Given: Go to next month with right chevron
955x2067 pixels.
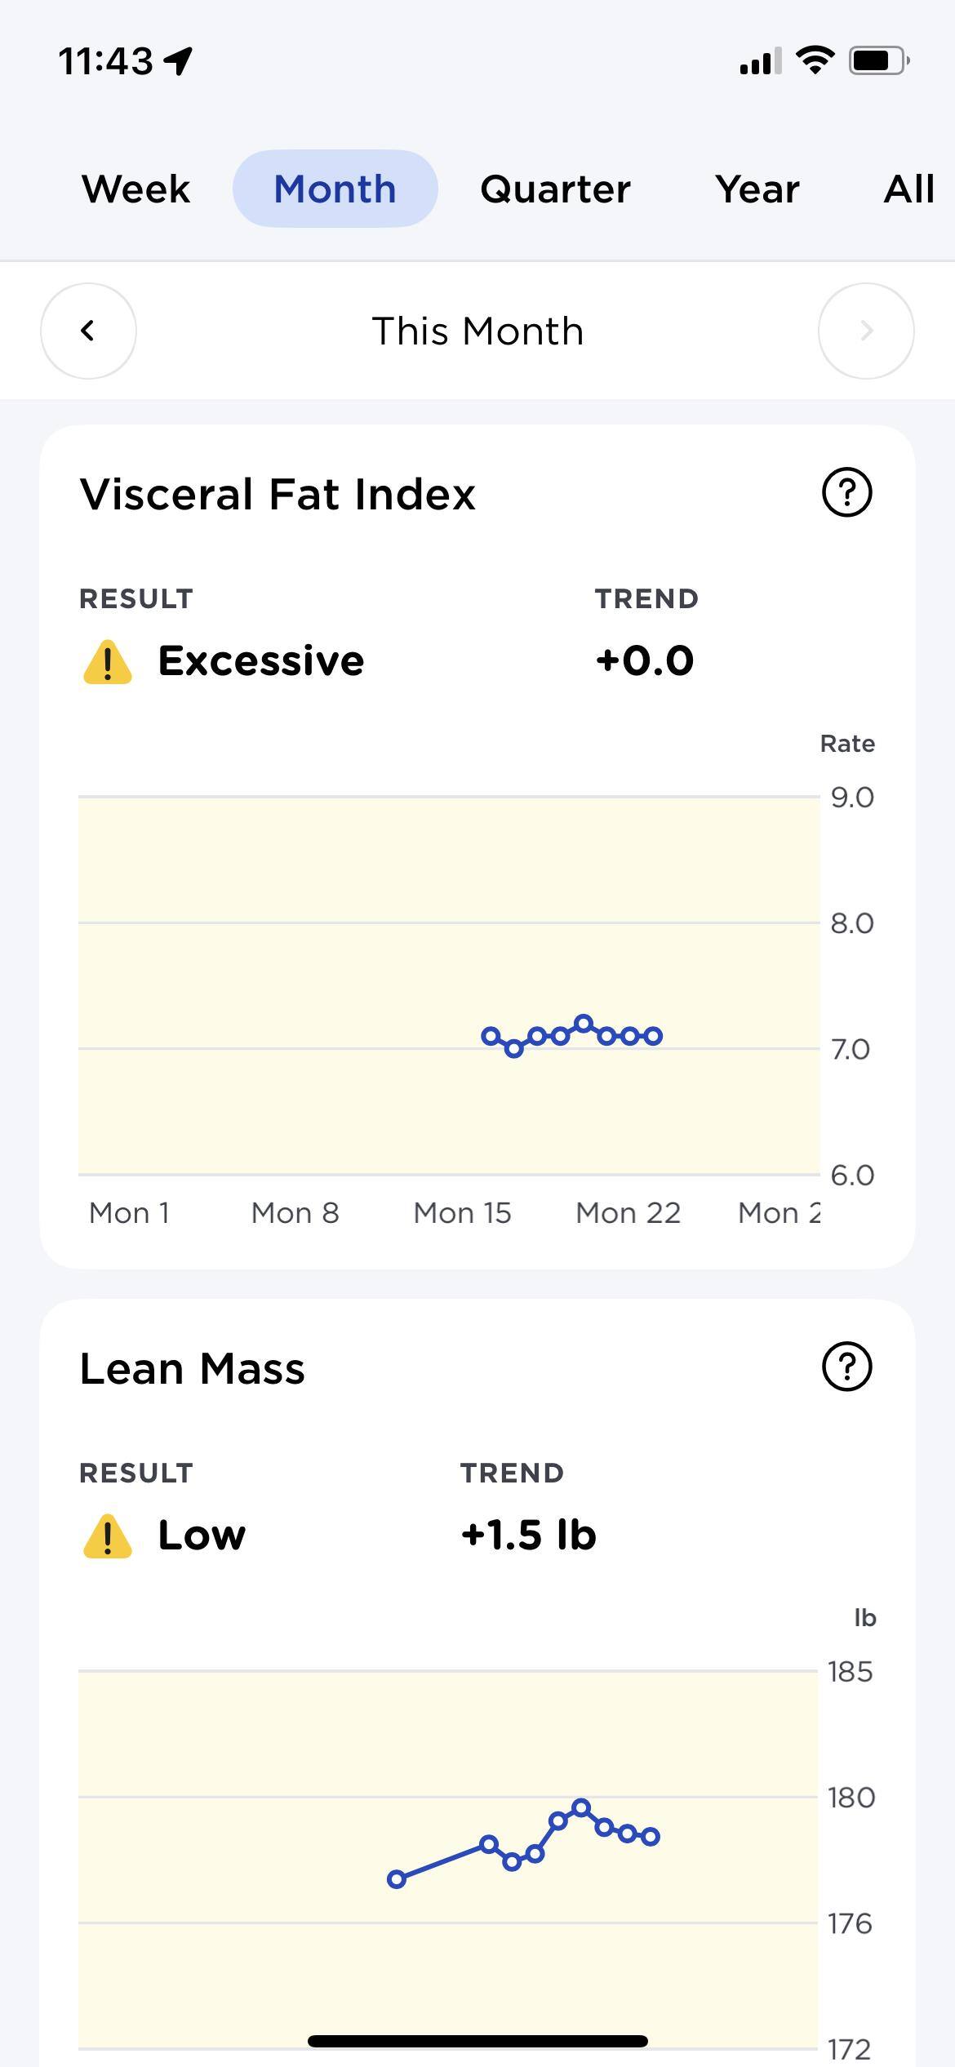Looking at the screenshot, I should pyautogui.click(x=866, y=331).
